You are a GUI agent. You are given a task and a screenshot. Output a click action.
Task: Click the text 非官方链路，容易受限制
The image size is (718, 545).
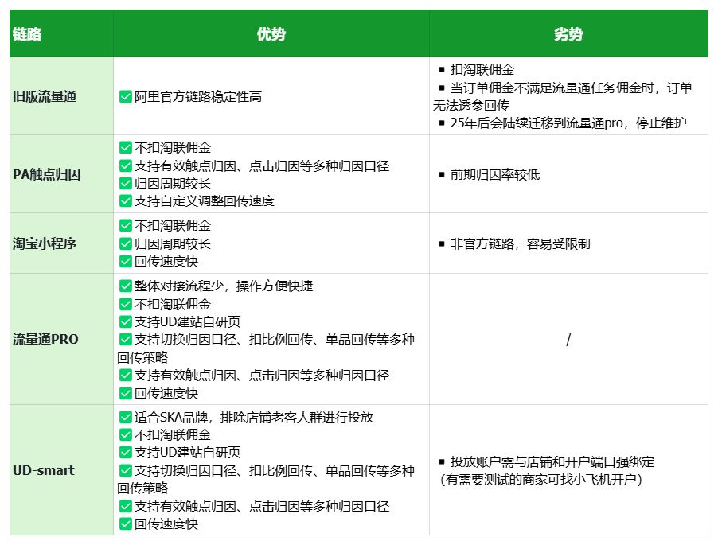click(520, 244)
